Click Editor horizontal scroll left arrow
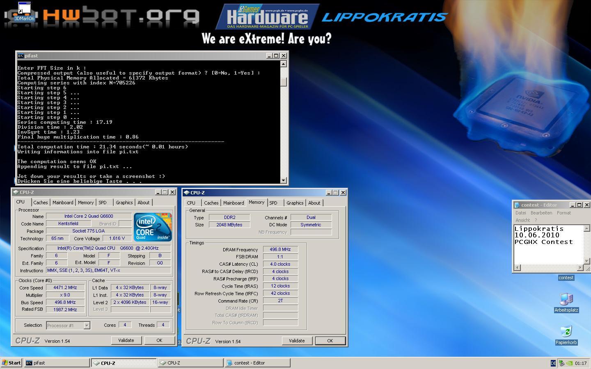 [518, 268]
